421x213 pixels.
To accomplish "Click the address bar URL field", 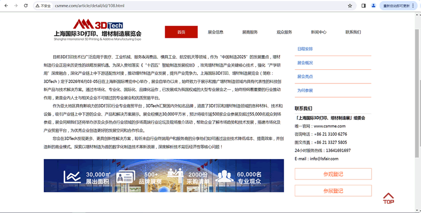I will tap(184, 6).
